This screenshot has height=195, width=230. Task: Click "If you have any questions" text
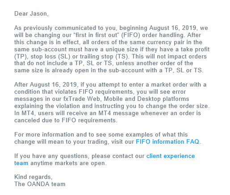[x=51, y=156]
